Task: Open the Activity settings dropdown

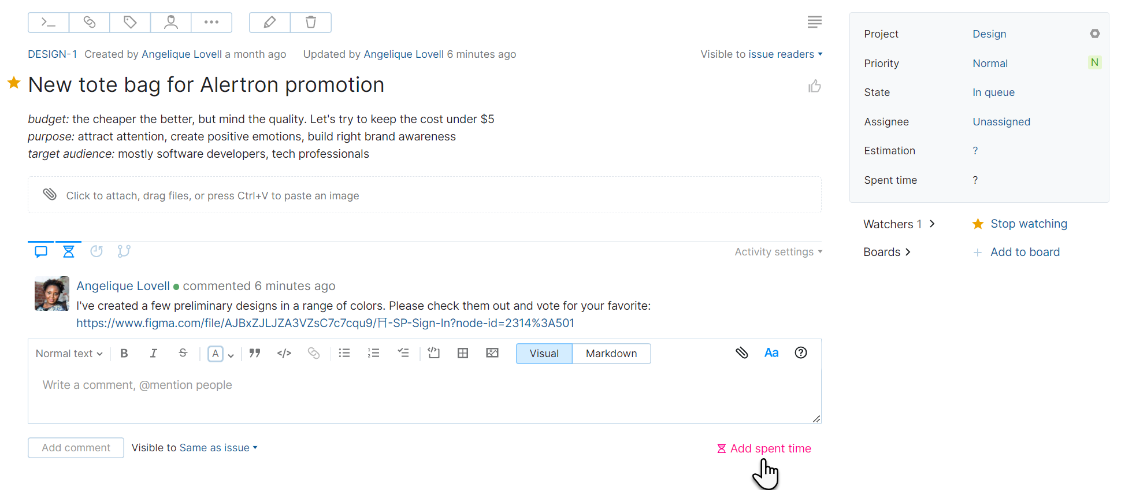Action: tap(777, 251)
